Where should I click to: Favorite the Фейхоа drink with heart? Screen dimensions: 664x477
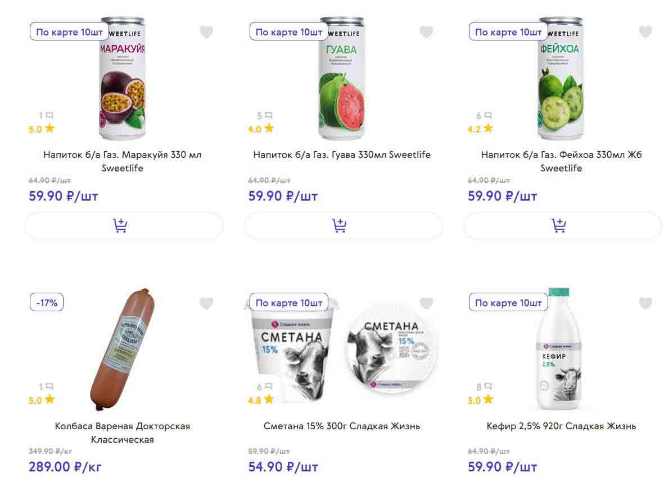pyautogui.click(x=645, y=32)
